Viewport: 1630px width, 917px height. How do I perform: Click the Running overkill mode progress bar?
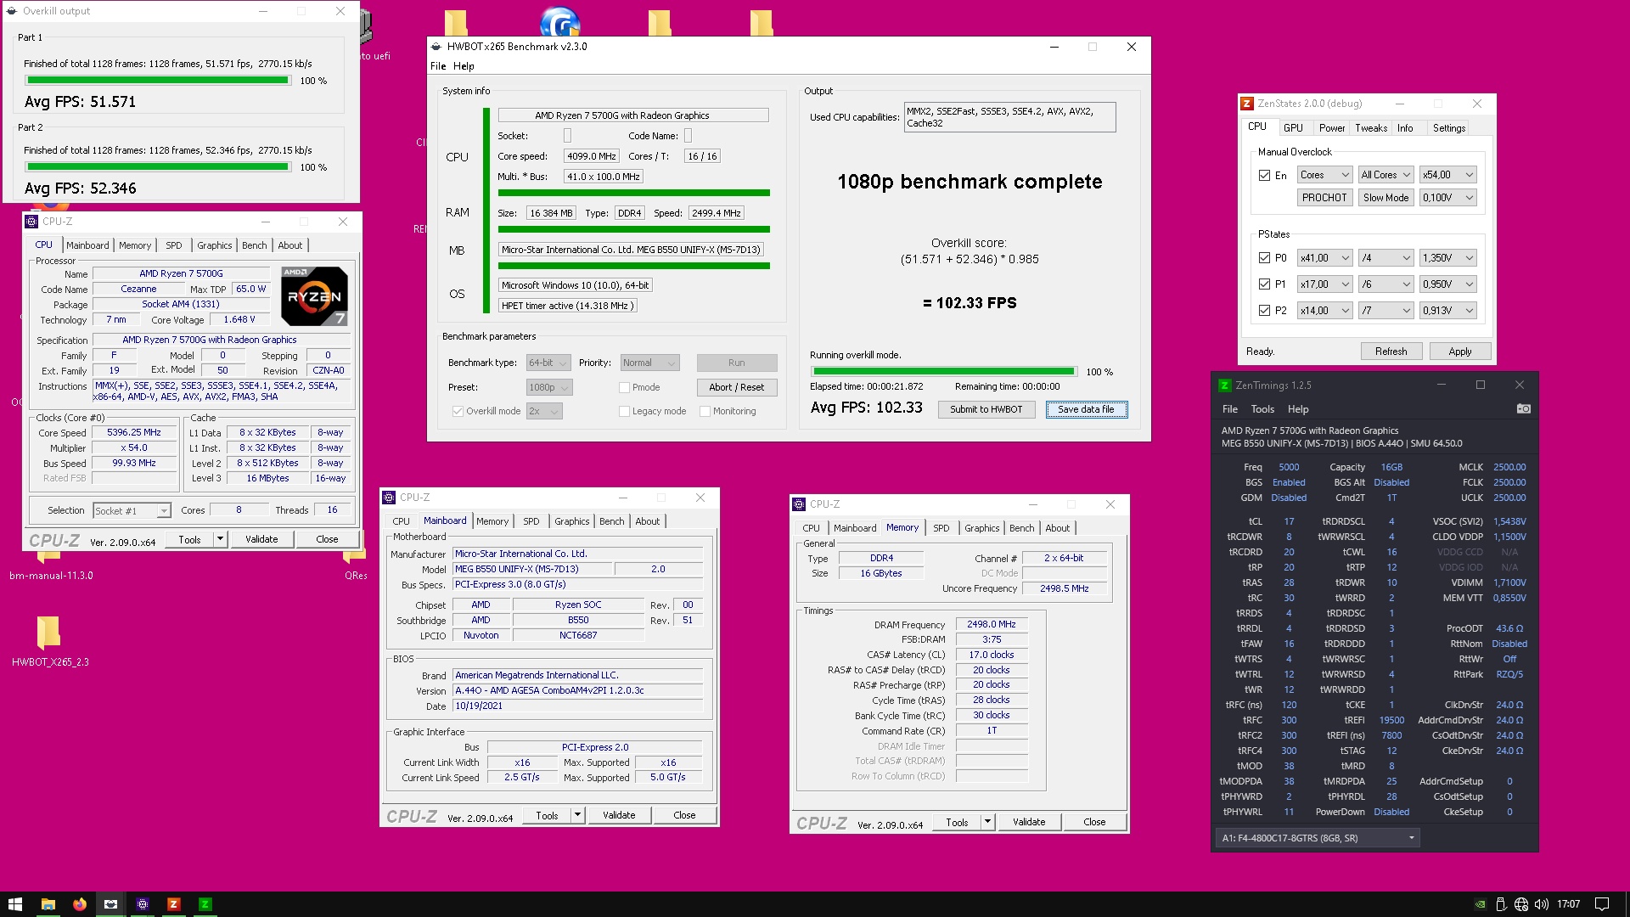(x=943, y=371)
